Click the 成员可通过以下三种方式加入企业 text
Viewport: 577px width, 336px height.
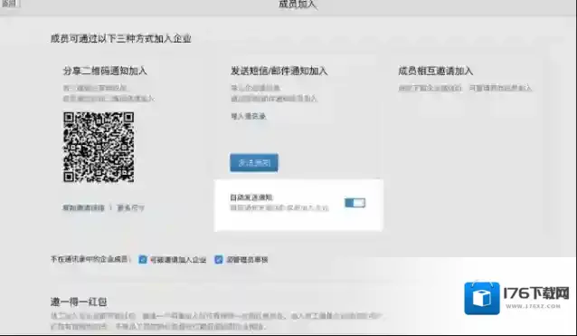(x=120, y=39)
